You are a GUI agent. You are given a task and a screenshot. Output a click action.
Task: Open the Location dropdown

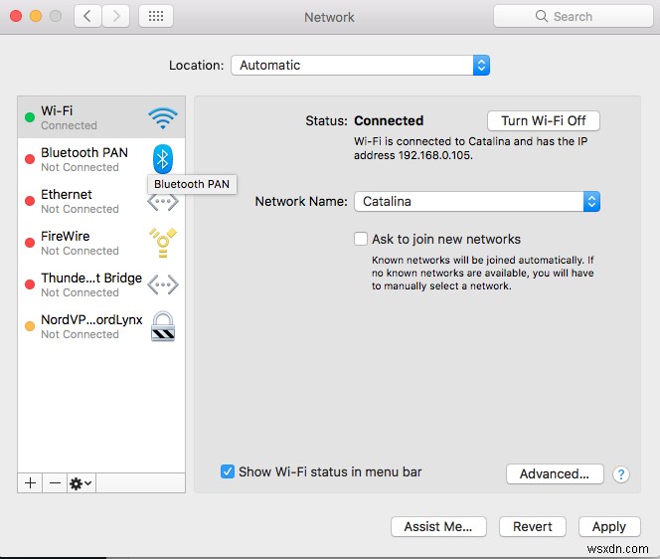(x=360, y=66)
